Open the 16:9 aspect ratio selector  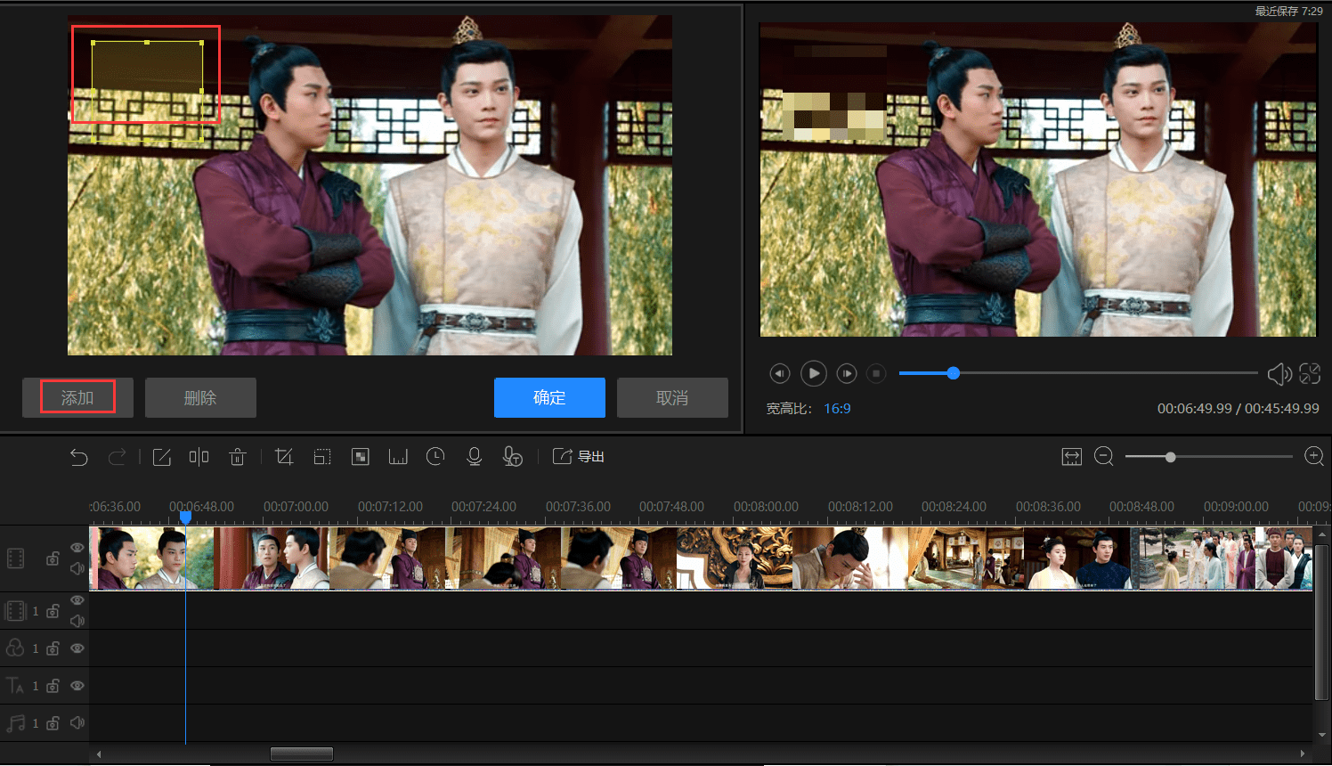(x=837, y=409)
